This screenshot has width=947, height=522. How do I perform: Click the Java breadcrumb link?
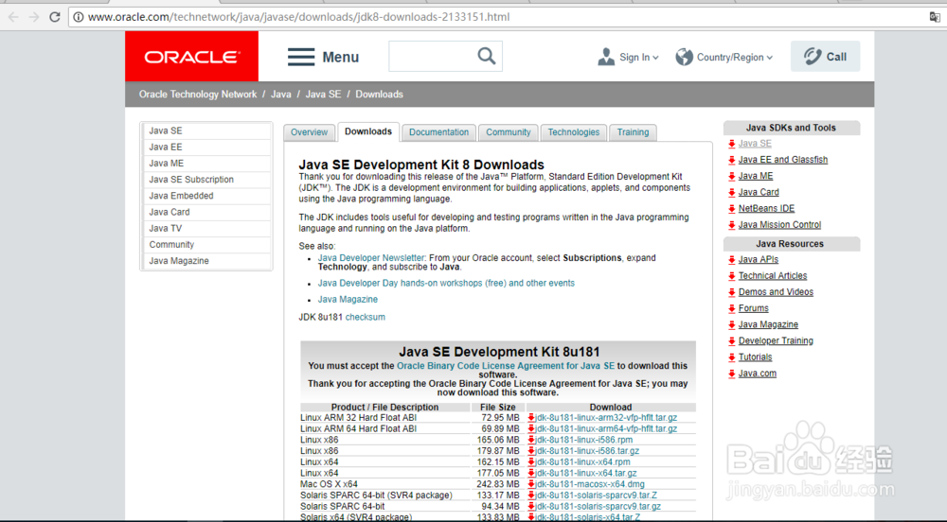pyautogui.click(x=281, y=94)
